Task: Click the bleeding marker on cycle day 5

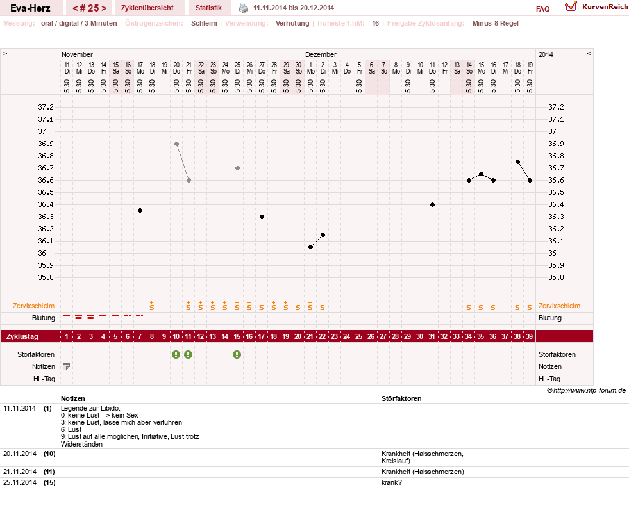Action: point(115,316)
